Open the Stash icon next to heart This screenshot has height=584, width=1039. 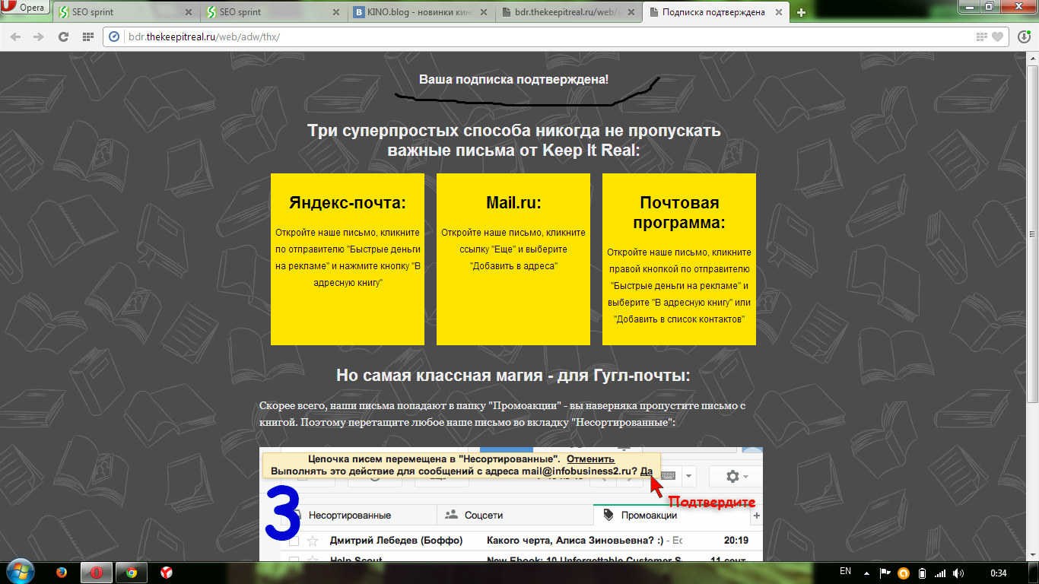pos(982,36)
